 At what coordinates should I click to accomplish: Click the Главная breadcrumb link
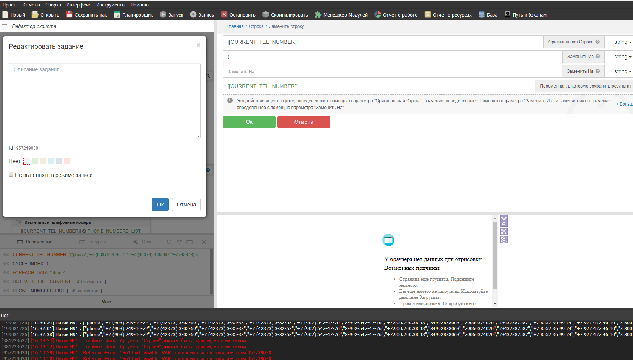(235, 26)
